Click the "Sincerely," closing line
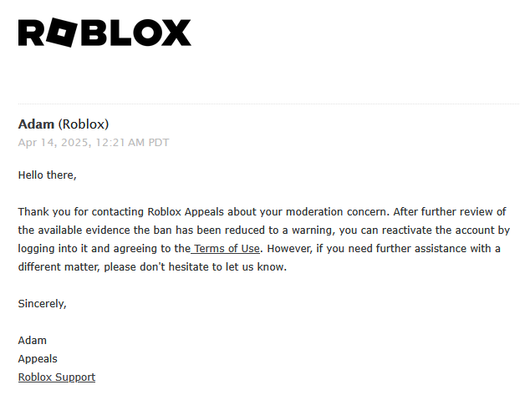 pos(42,304)
